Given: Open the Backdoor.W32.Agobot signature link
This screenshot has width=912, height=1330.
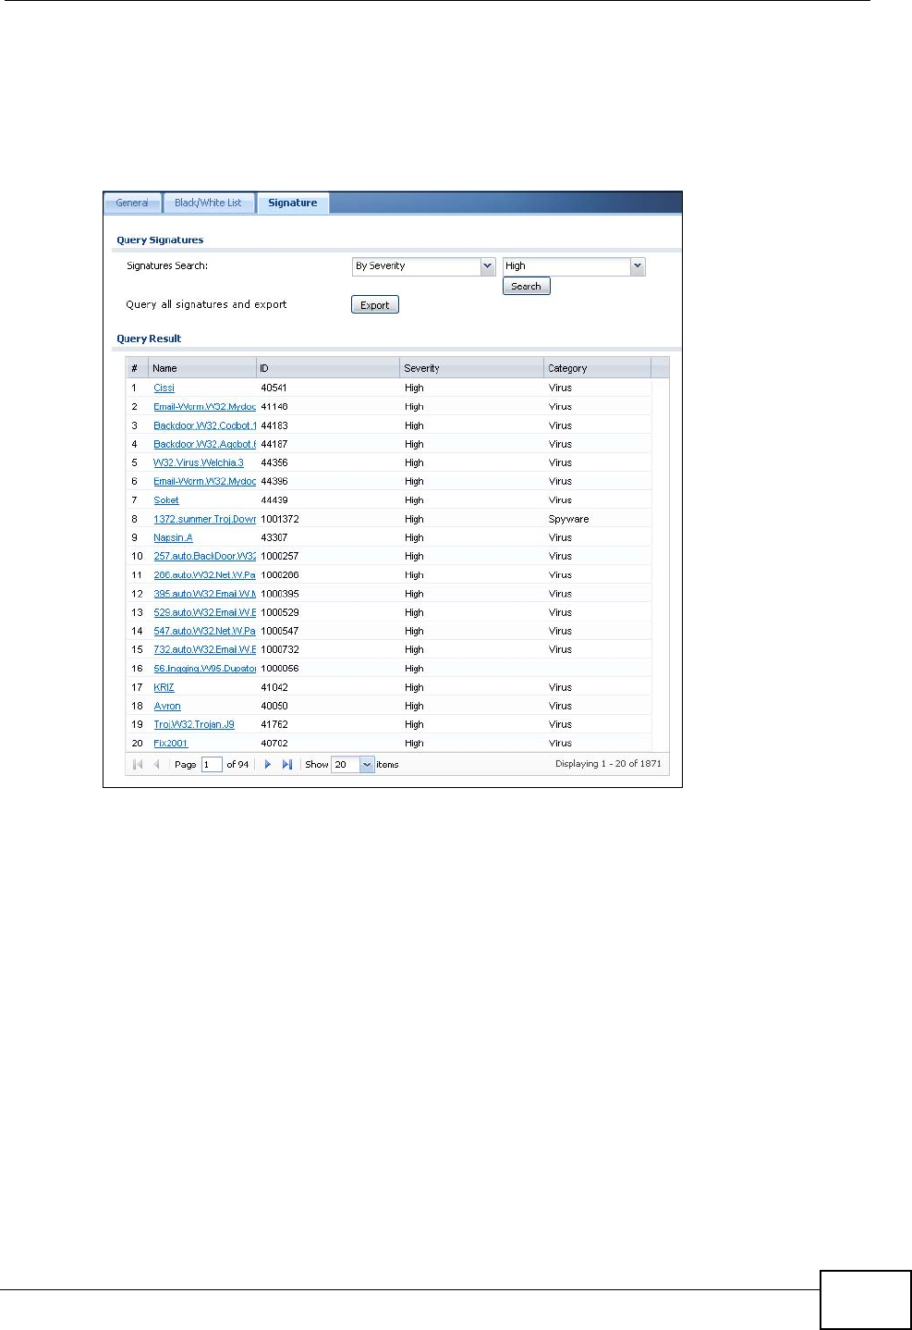Looking at the screenshot, I should (x=204, y=444).
